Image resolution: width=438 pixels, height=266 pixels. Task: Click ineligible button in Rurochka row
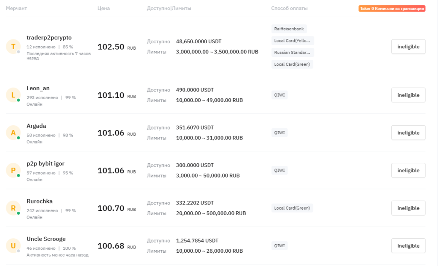click(x=408, y=208)
